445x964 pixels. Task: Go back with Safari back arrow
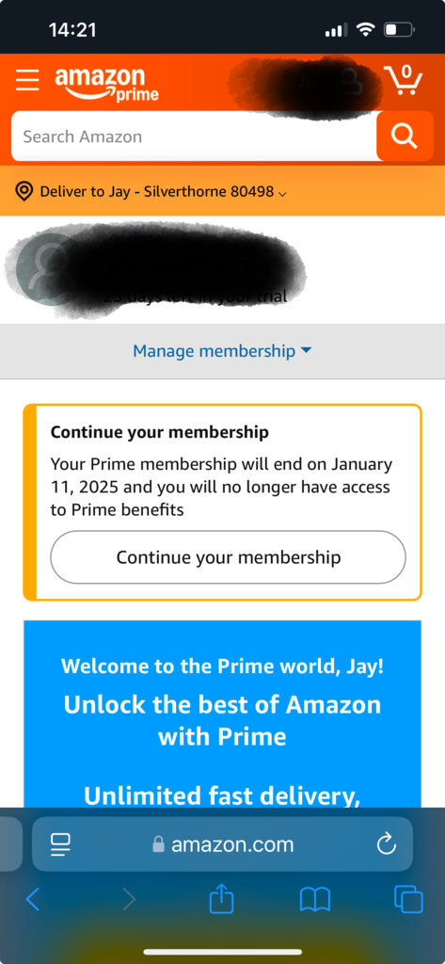(33, 900)
